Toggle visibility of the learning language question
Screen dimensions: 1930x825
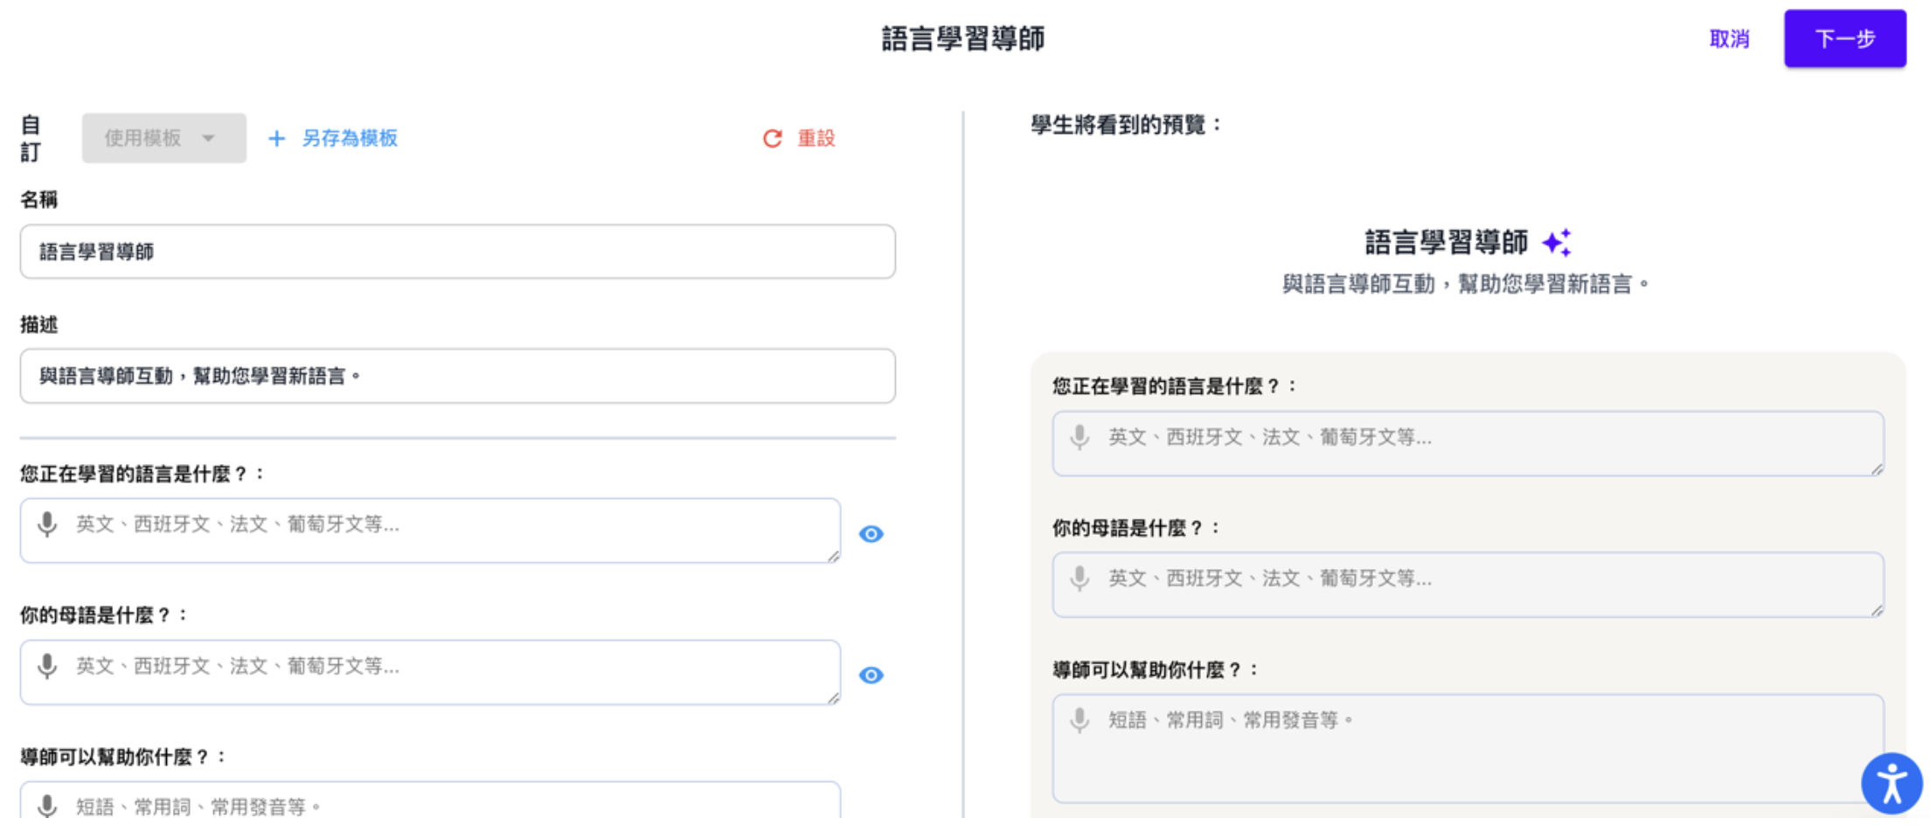point(871,534)
